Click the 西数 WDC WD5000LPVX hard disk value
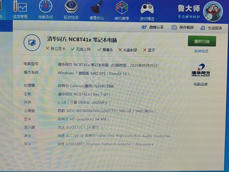 pyautogui.click(x=107, y=111)
